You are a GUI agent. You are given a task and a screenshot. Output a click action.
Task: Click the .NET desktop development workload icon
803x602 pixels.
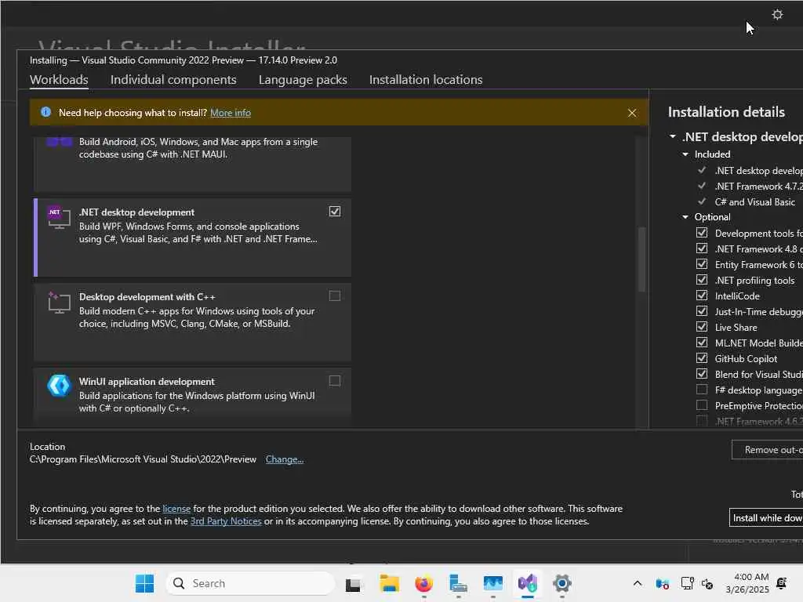pos(59,218)
